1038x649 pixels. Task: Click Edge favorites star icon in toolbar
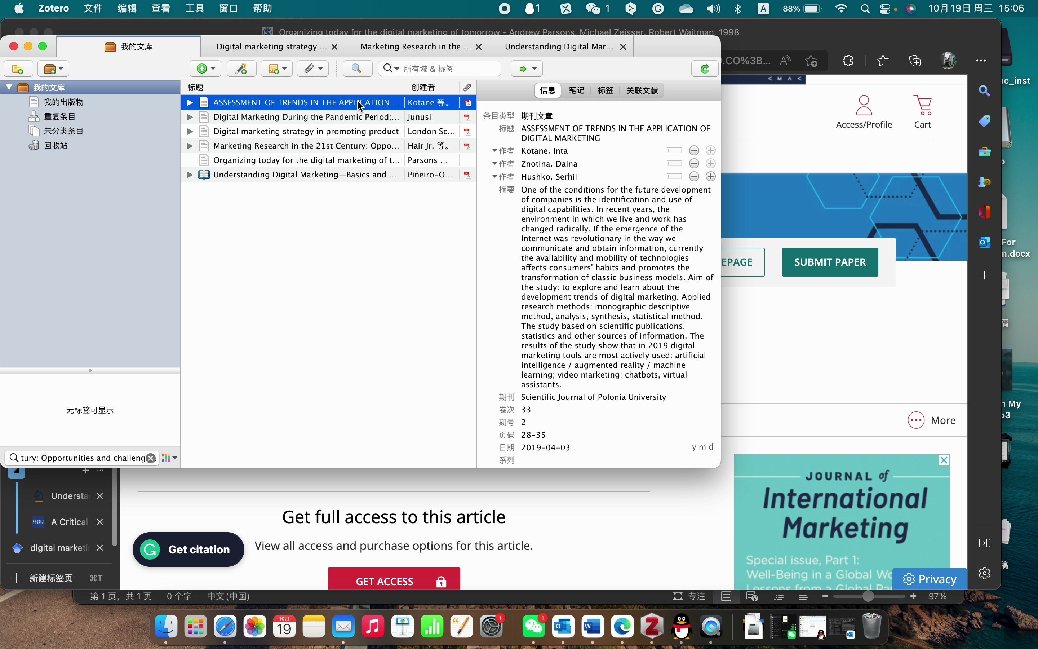[883, 61]
